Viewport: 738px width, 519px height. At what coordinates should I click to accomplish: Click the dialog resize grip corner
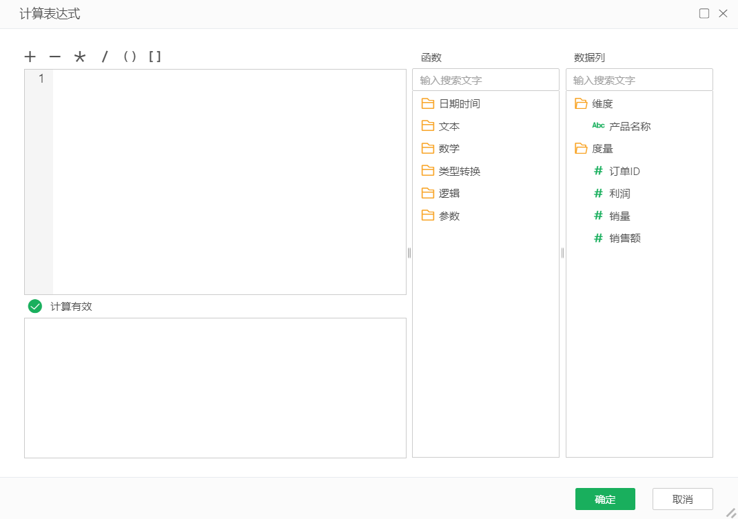point(731,513)
